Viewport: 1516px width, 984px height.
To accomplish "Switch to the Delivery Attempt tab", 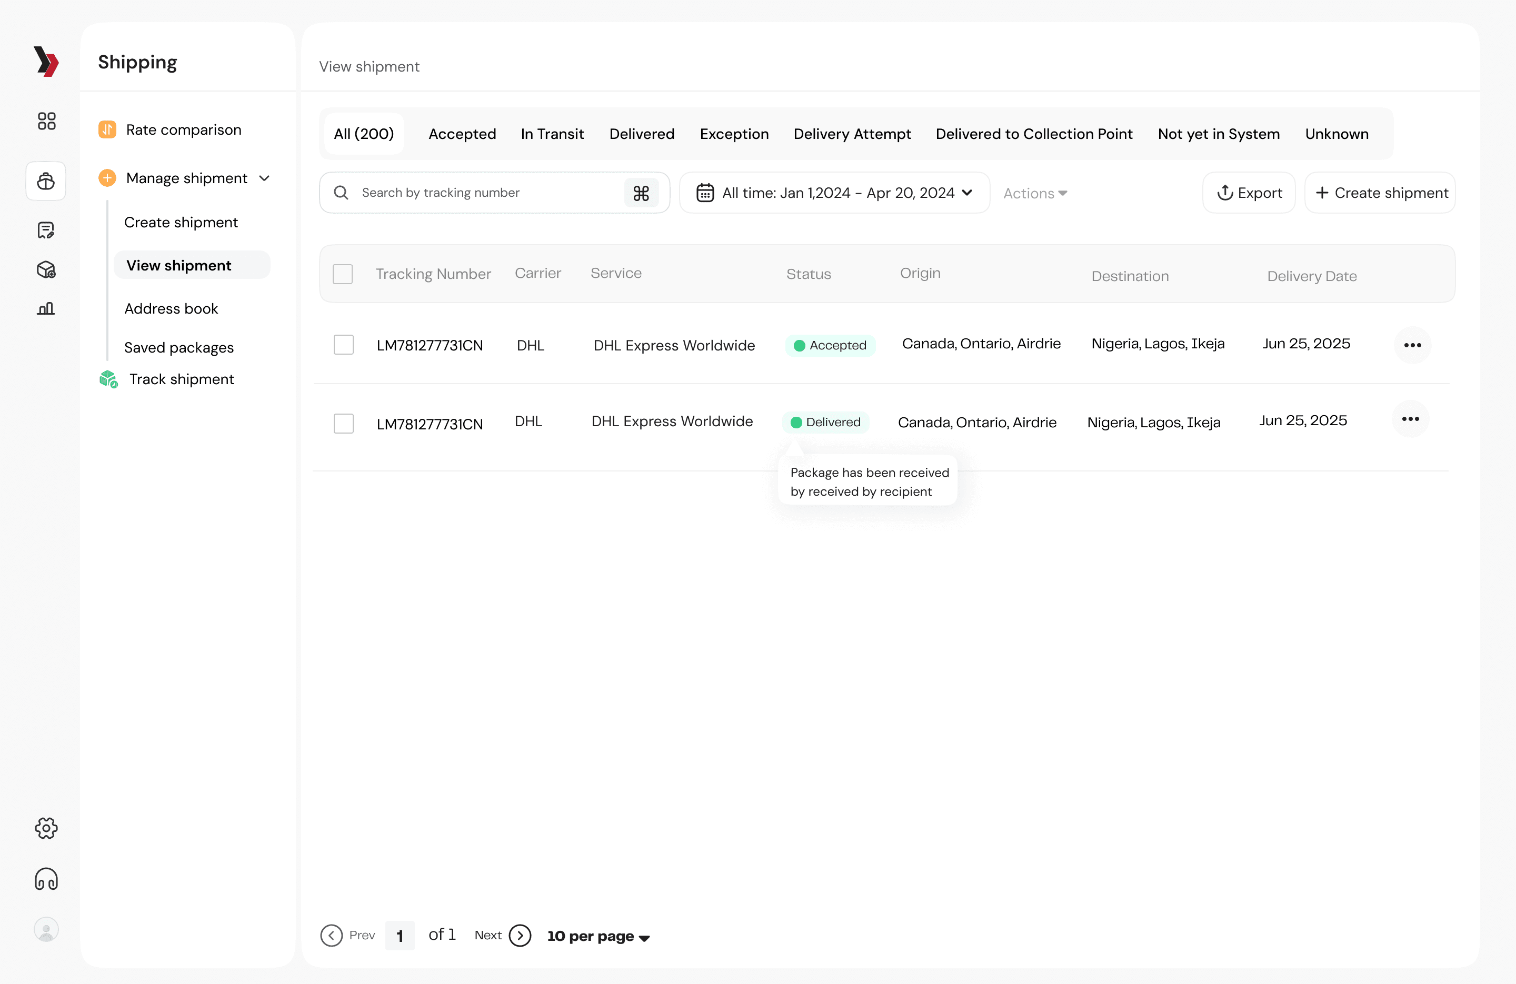I will click(852, 134).
